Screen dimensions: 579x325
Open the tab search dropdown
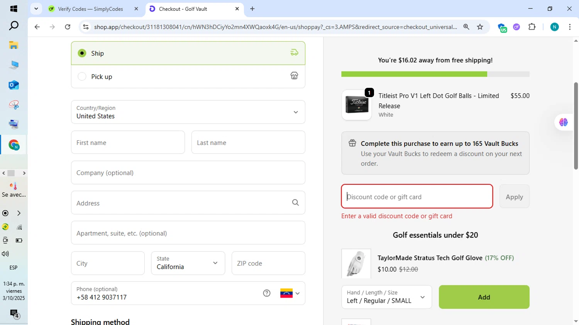pos(36,8)
